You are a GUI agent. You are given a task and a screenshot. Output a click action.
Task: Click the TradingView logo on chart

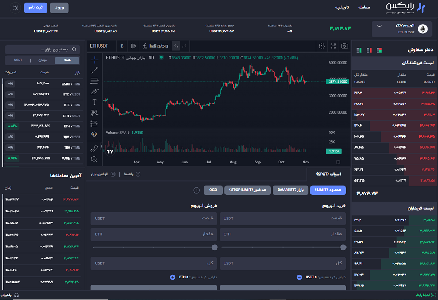point(110,151)
